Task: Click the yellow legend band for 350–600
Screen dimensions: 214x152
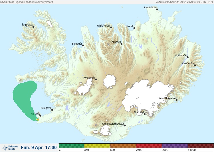Action: tap(97, 146)
